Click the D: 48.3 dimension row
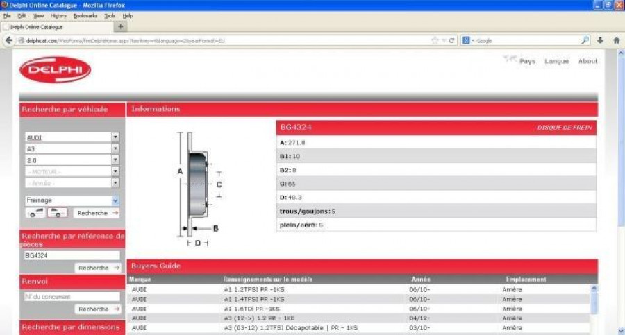Viewport: 625px width, 335px height. point(436,198)
